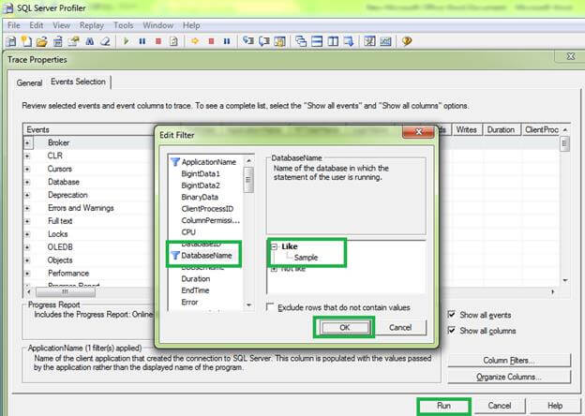585x416 pixels.
Task: Clear the trace window with the eraser icon
Action: click(x=105, y=41)
